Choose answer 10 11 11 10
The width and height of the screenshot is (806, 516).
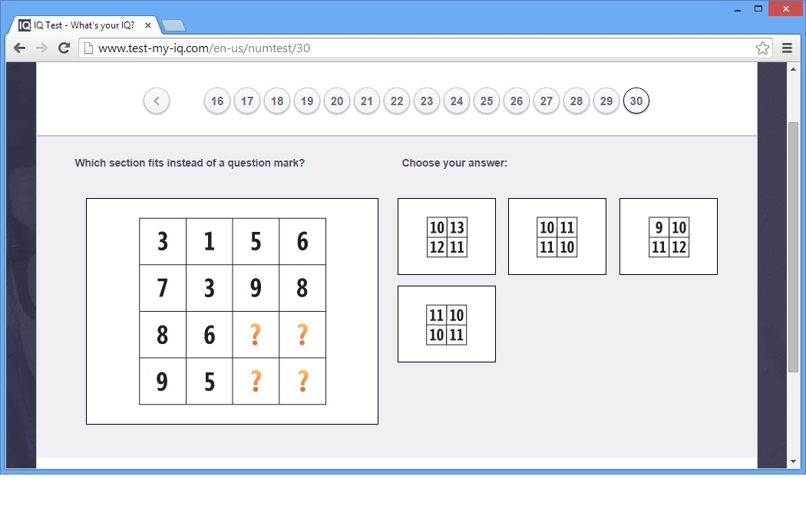(x=557, y=237)
